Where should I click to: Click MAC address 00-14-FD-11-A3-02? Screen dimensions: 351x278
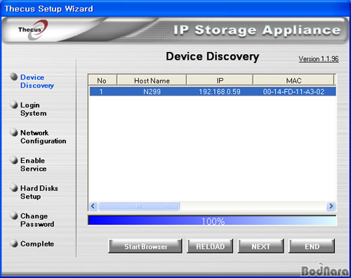[x=293, y=91]
